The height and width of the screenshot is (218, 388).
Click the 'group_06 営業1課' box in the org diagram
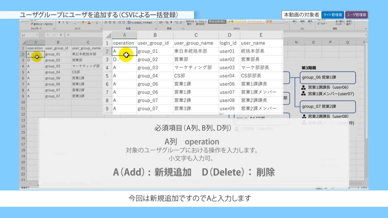pyautogui.click(x=328, y=78)
